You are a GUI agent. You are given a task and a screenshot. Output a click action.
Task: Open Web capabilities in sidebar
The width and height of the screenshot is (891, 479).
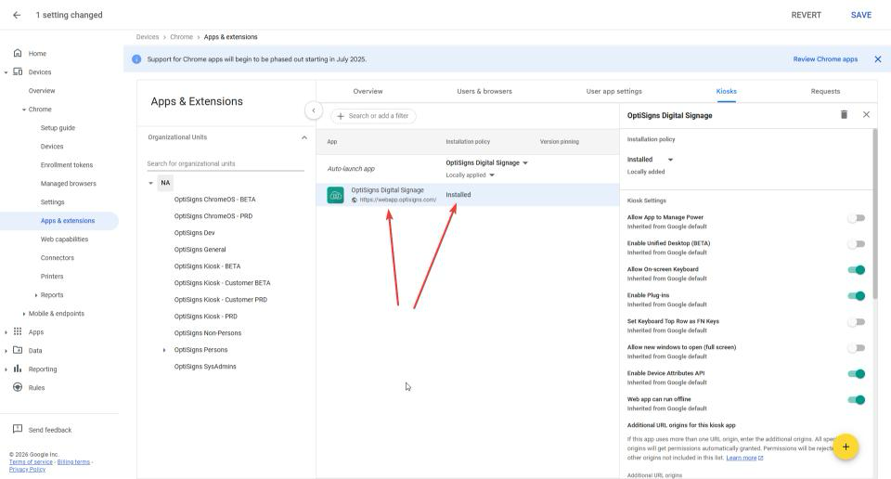click(64, 239)
